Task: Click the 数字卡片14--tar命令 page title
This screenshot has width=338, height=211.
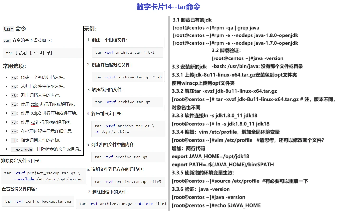Action: [x=168, y=7]
